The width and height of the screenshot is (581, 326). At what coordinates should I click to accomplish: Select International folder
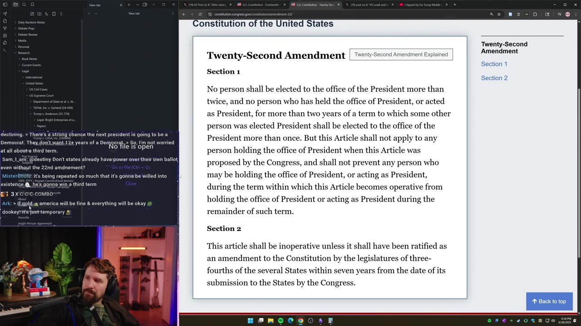pyautogui.click(x=34, y=77)
